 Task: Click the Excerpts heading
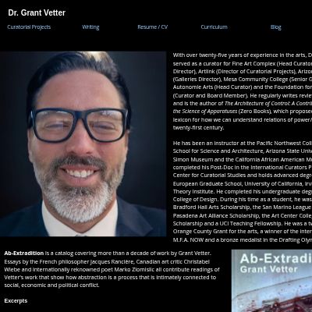[16, 301]
